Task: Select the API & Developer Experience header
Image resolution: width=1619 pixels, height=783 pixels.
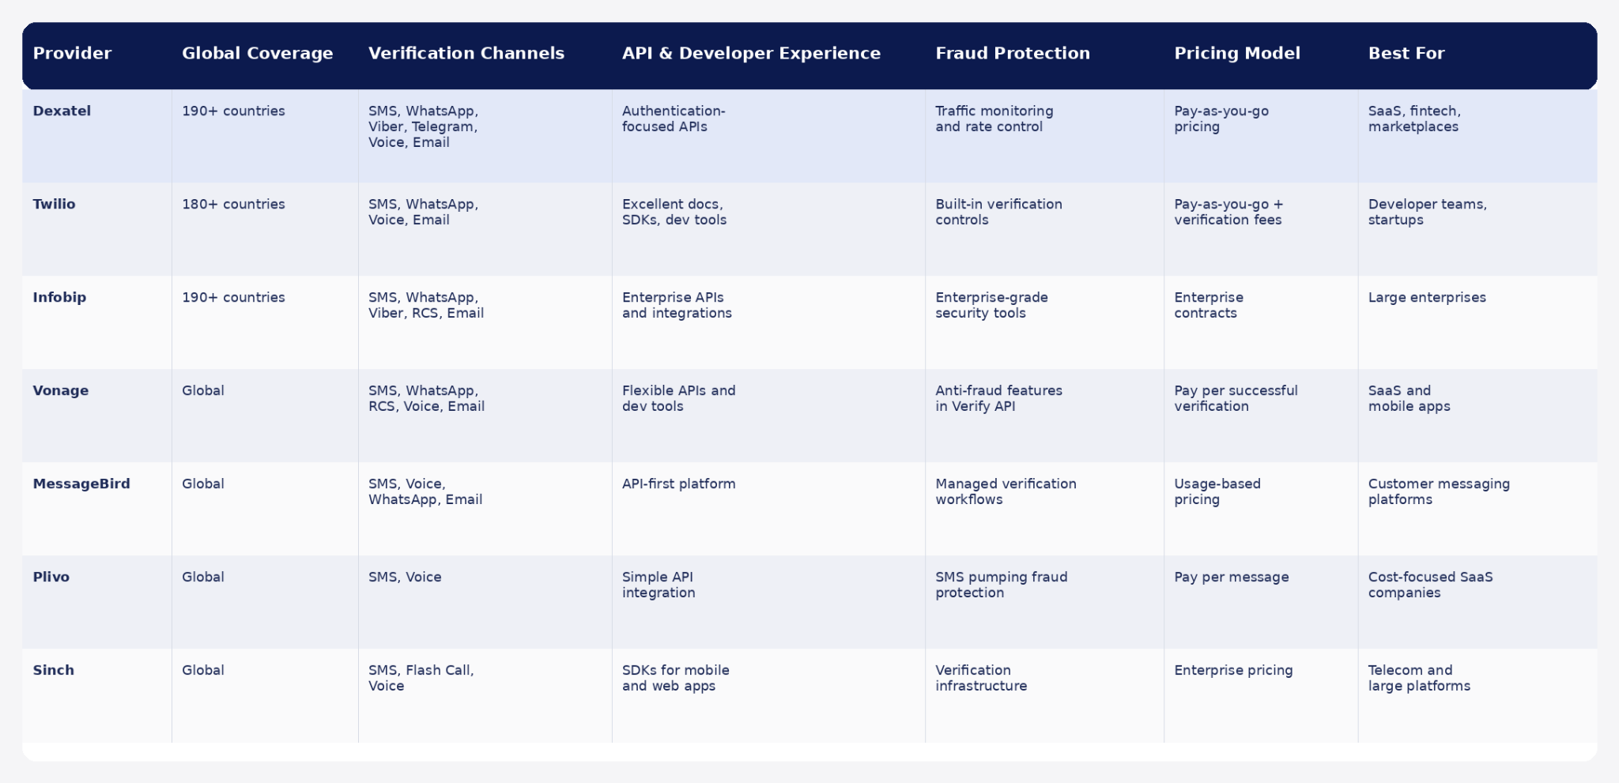Action: (x=751, y=53)
